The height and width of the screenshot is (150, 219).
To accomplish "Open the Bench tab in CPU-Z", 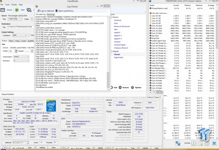I will pos(151,97).
